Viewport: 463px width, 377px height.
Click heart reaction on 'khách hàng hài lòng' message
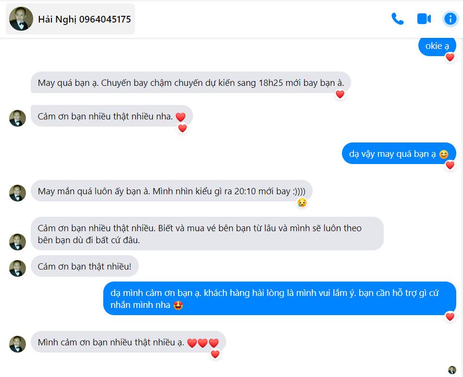[x=450, y=317]
